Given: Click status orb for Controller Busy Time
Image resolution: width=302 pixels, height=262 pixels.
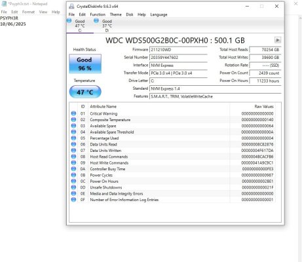Looking at the screenshot, I should (73, 169).
